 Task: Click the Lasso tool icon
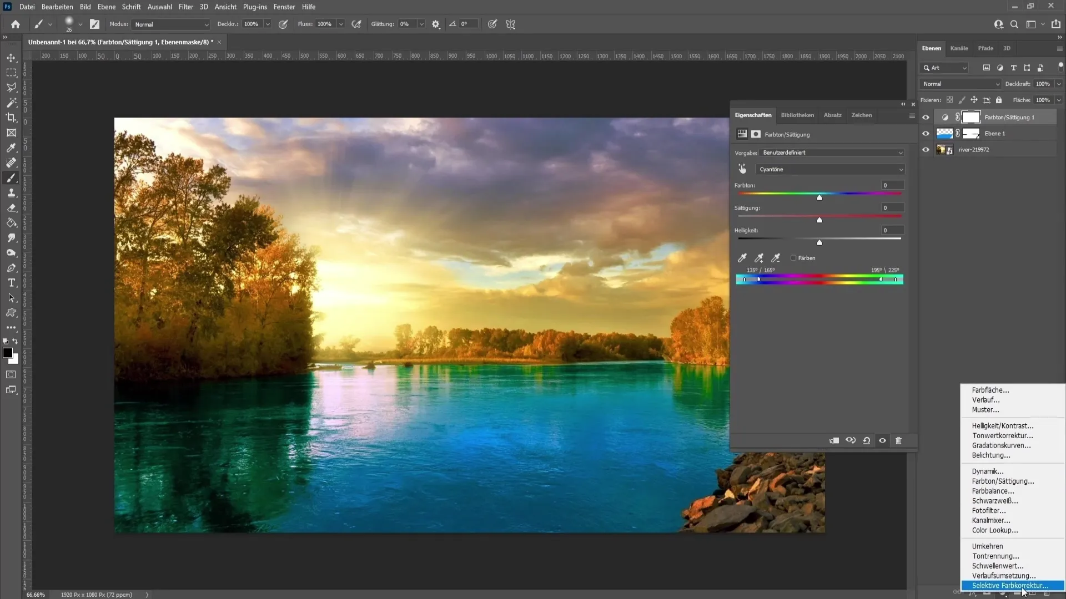11,87
